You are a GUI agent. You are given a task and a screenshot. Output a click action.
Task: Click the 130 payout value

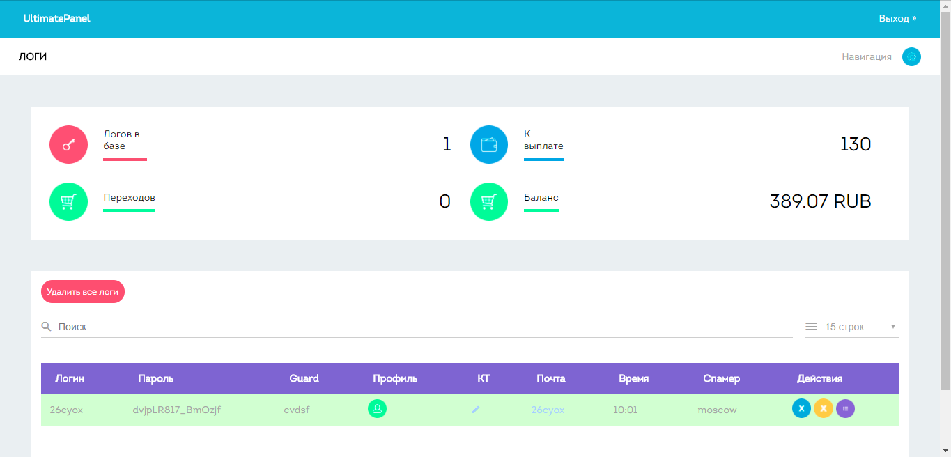coord(856,144)
